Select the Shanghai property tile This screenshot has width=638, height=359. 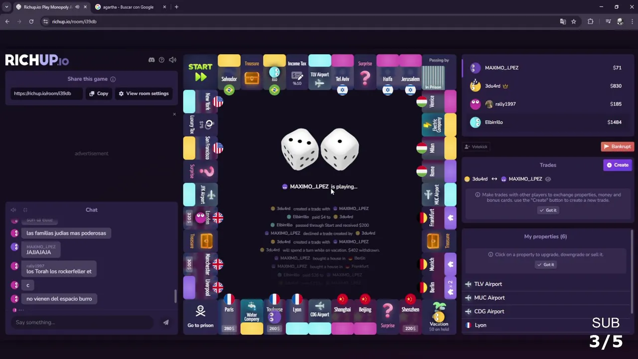point(342,317)
